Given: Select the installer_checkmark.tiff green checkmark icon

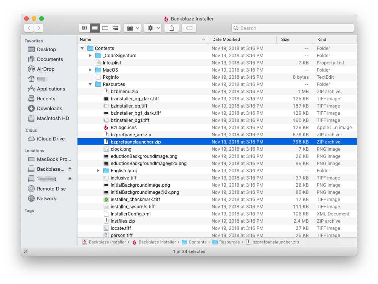Looking at the screenshot, I should (106, 200).
